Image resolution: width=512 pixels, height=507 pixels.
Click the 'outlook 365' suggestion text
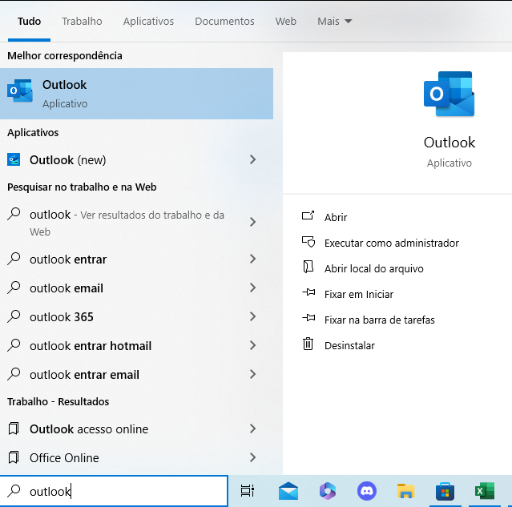[62, 317]
